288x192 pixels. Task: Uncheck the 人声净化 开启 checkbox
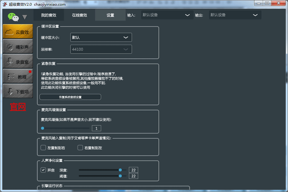(43, 170)
